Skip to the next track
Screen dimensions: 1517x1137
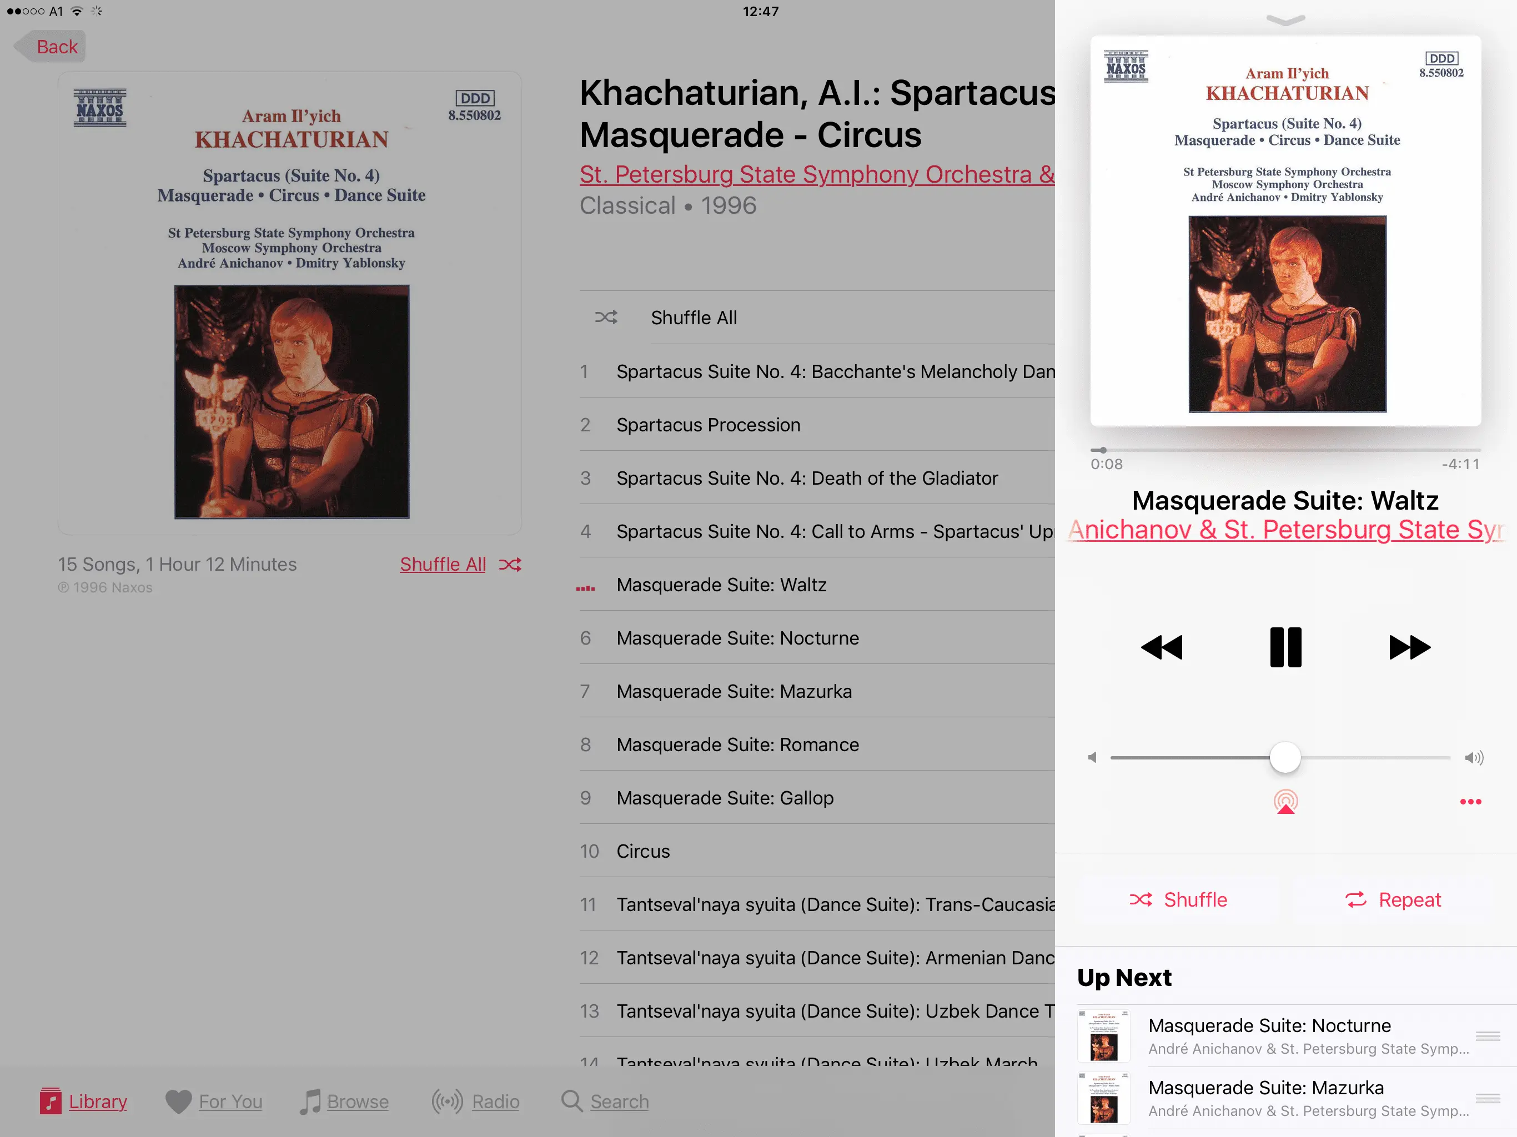[x=1409, y=647]
